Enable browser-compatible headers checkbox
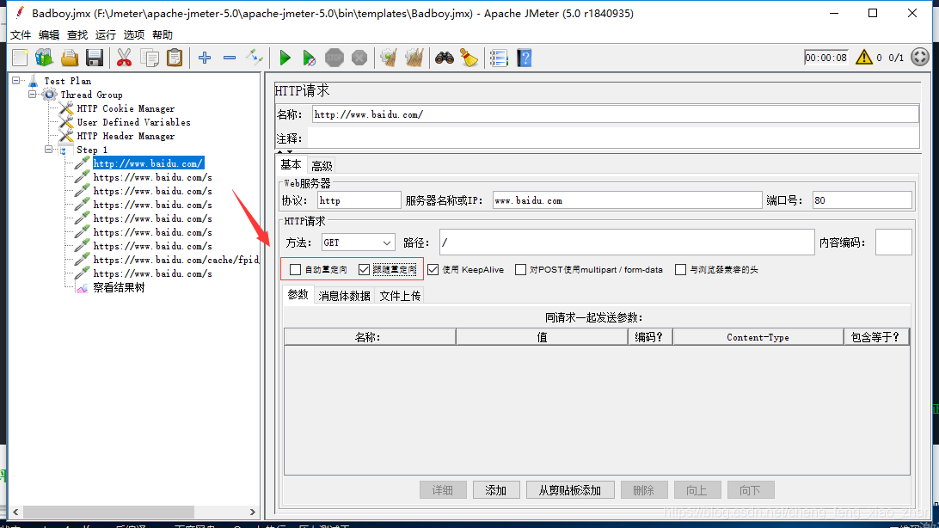 click(680, 270)
